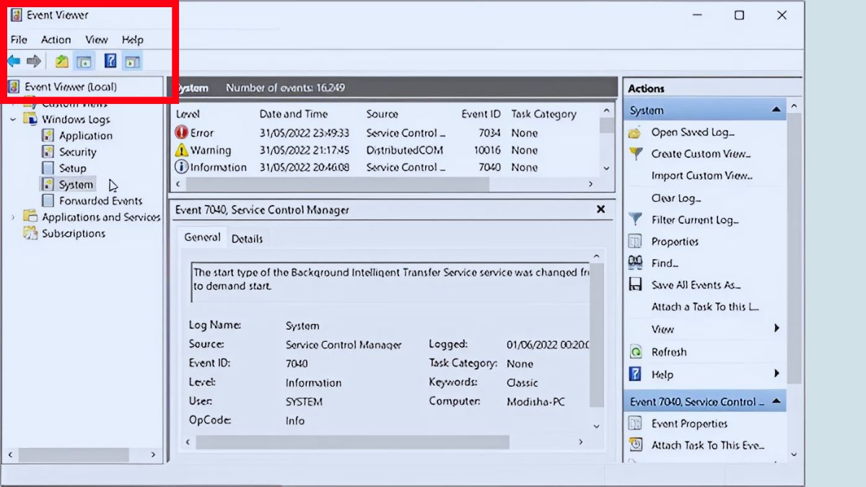This screenshot has height=487, width=866.
Task: Click the green Refresh icon
Action: 635,352
